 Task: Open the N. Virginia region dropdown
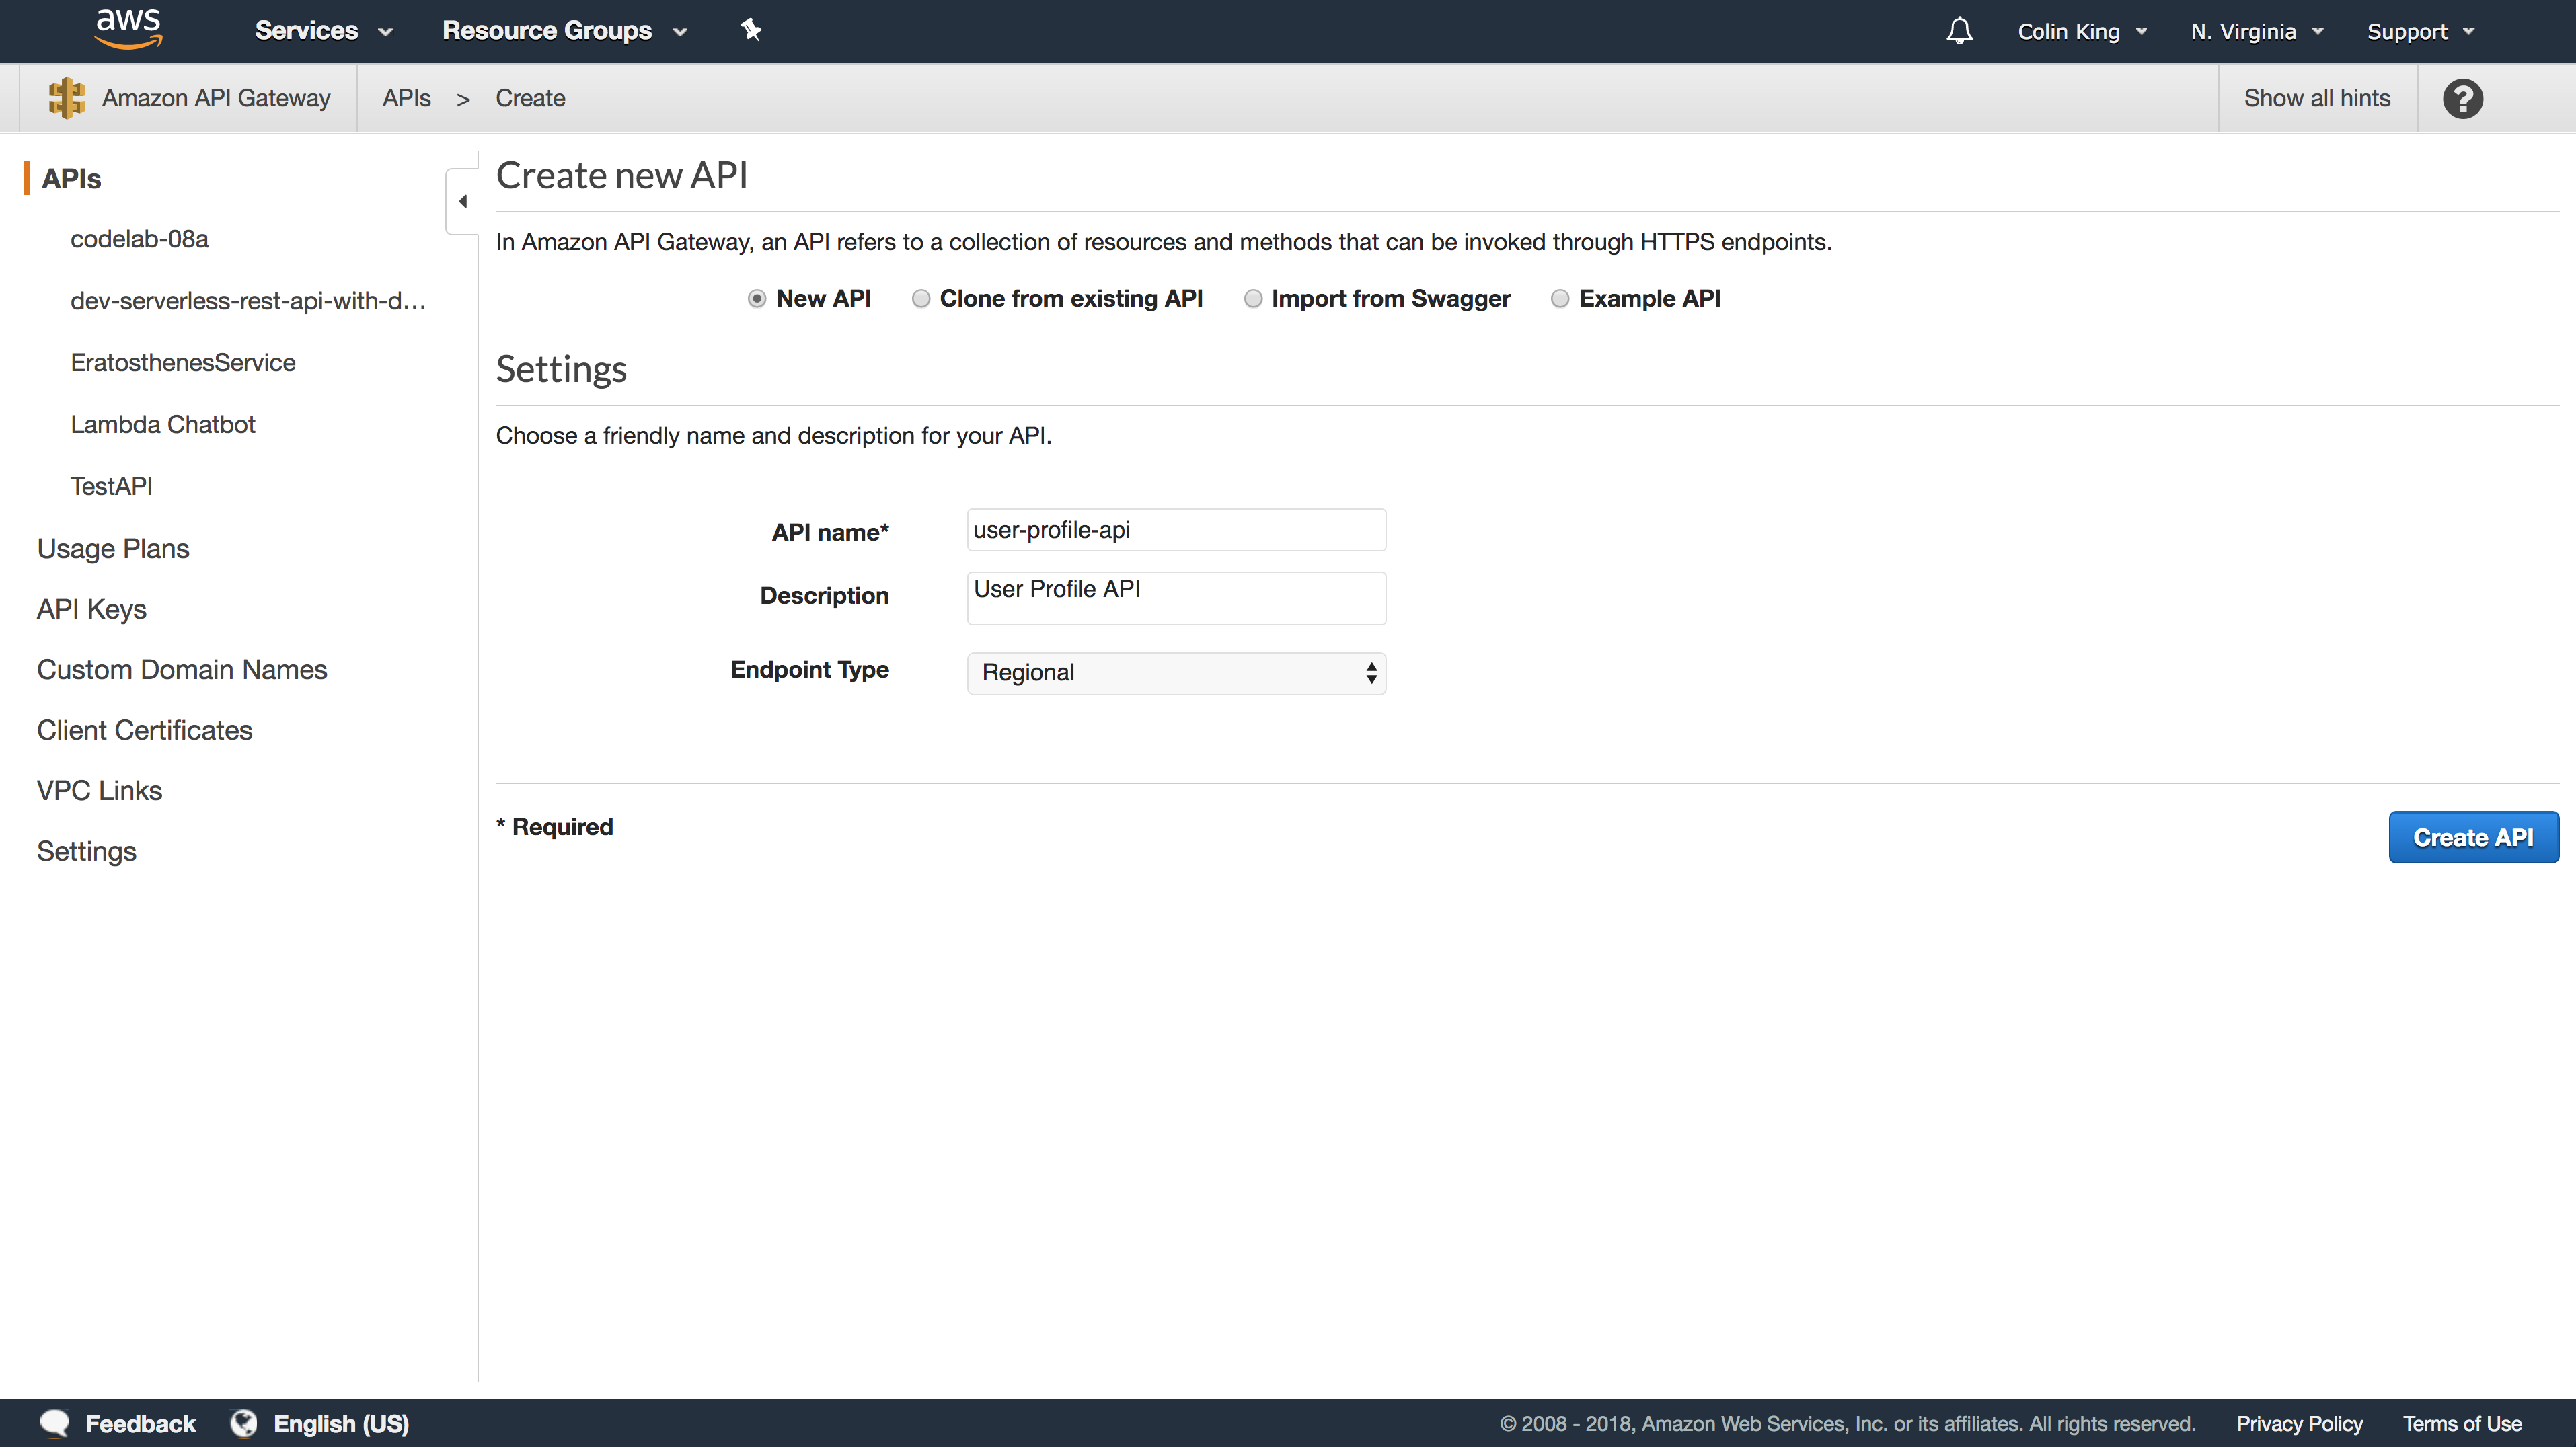coord(2256,32)
